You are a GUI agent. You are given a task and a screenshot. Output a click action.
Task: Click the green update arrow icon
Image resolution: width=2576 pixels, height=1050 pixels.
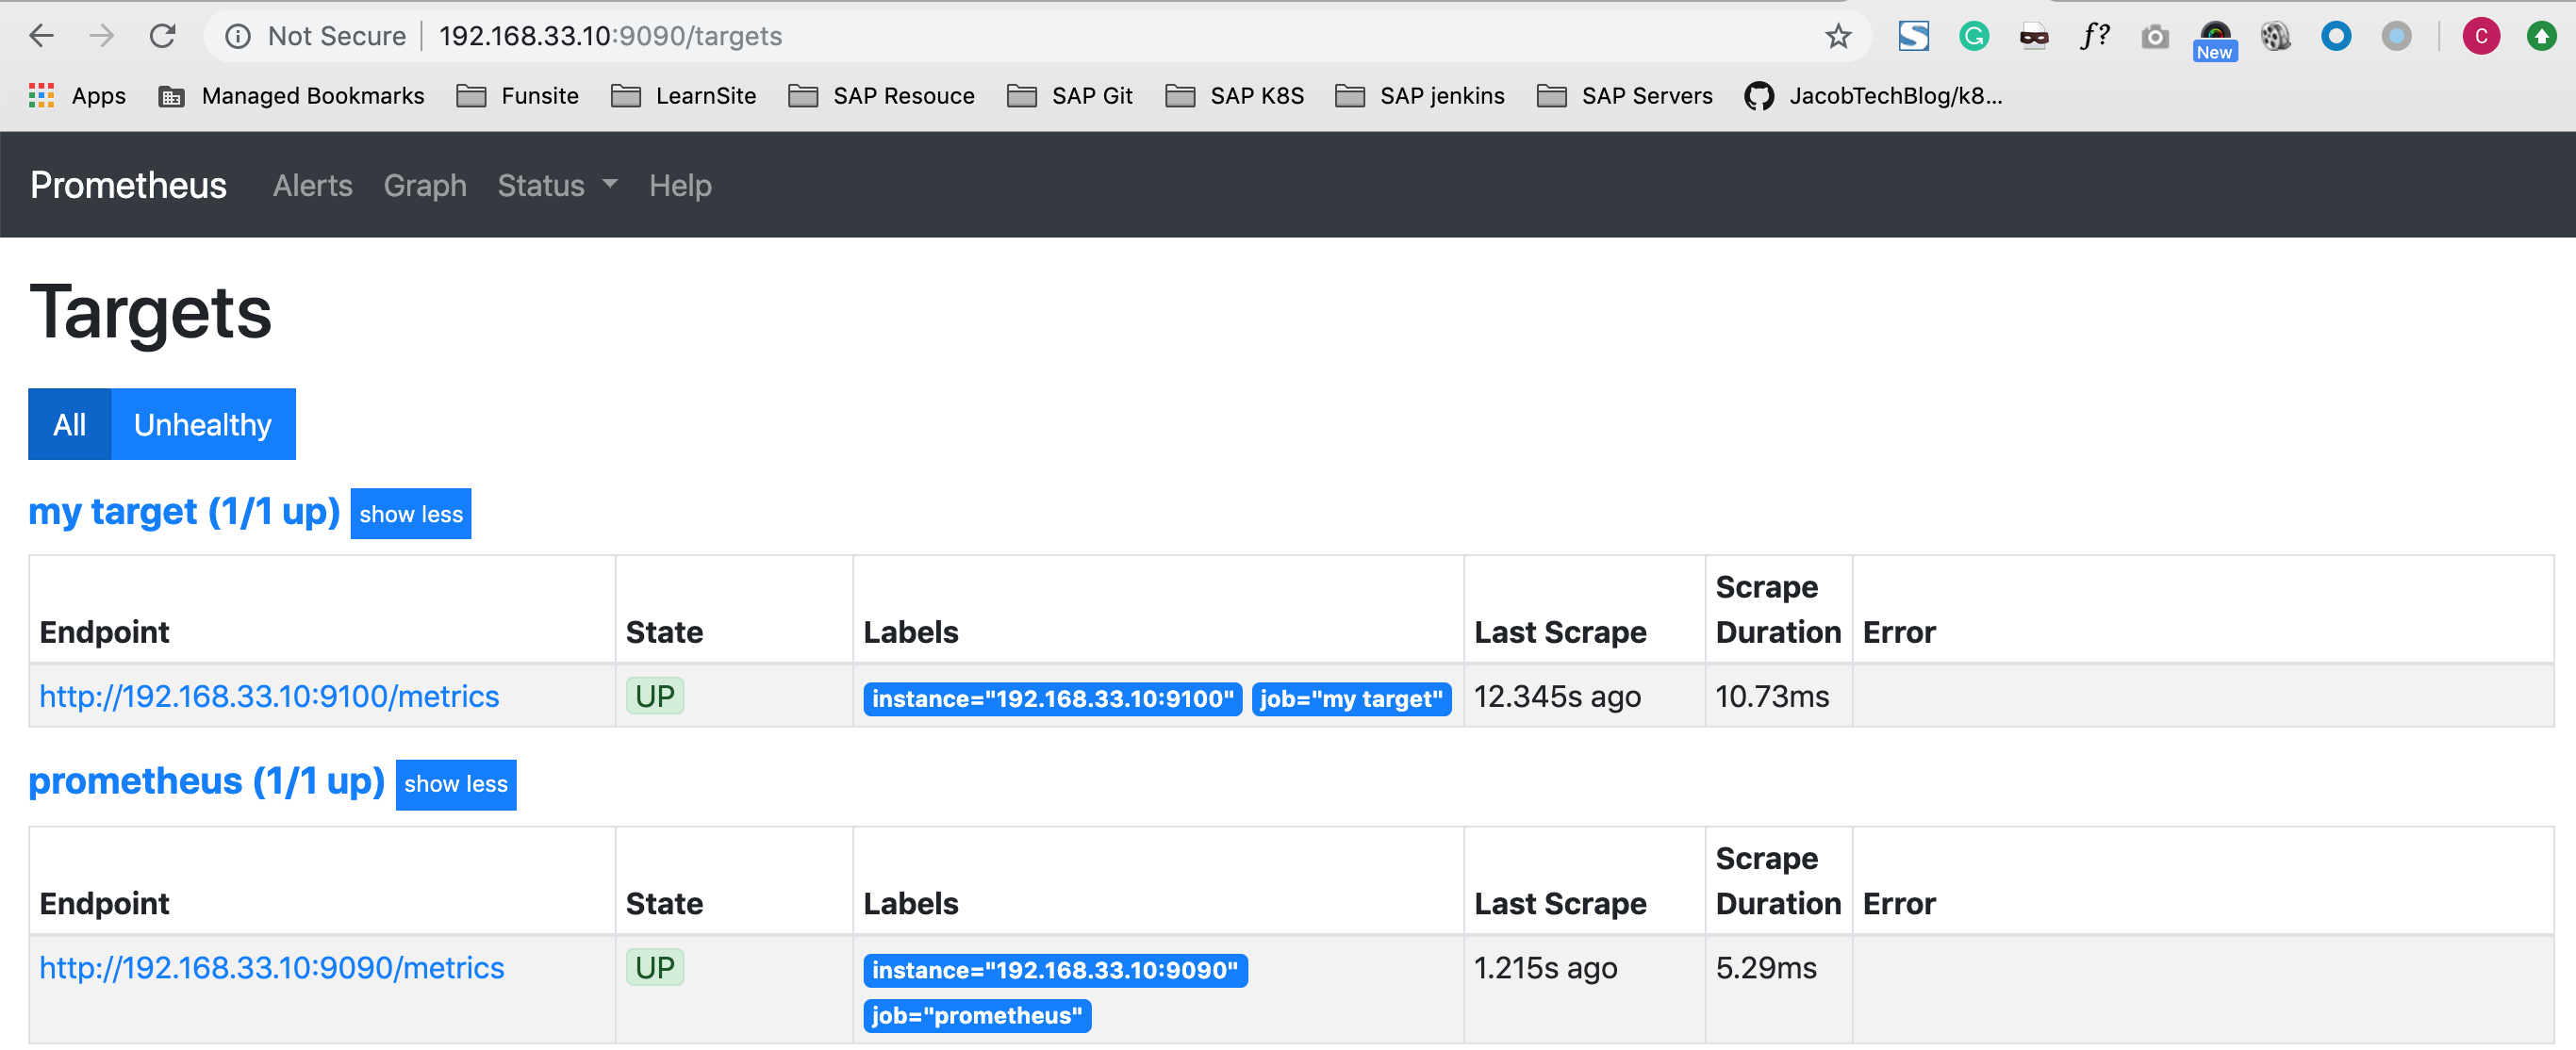(2541, 37)
